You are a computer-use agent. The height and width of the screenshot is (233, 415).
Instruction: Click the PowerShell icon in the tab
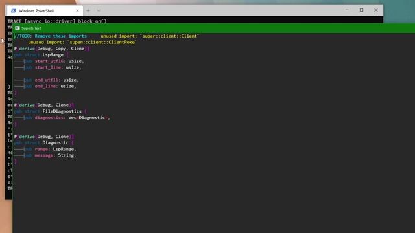point(13,11)
